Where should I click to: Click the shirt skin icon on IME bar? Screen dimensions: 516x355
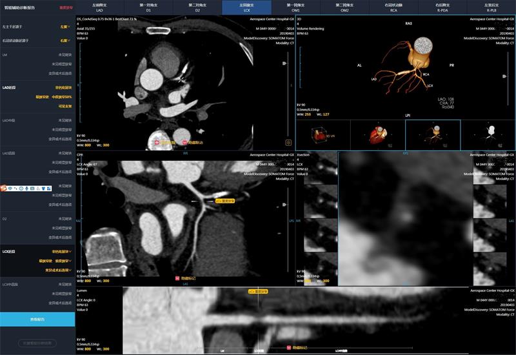[43, 188]
